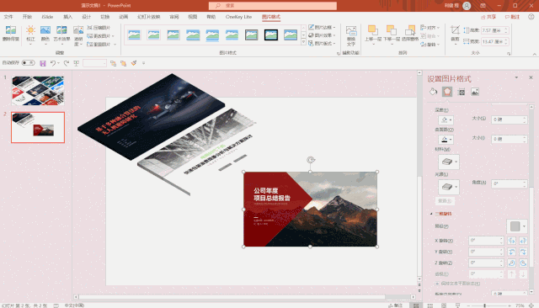
Task: Open the contour color picker
Action: pos(446,140)
